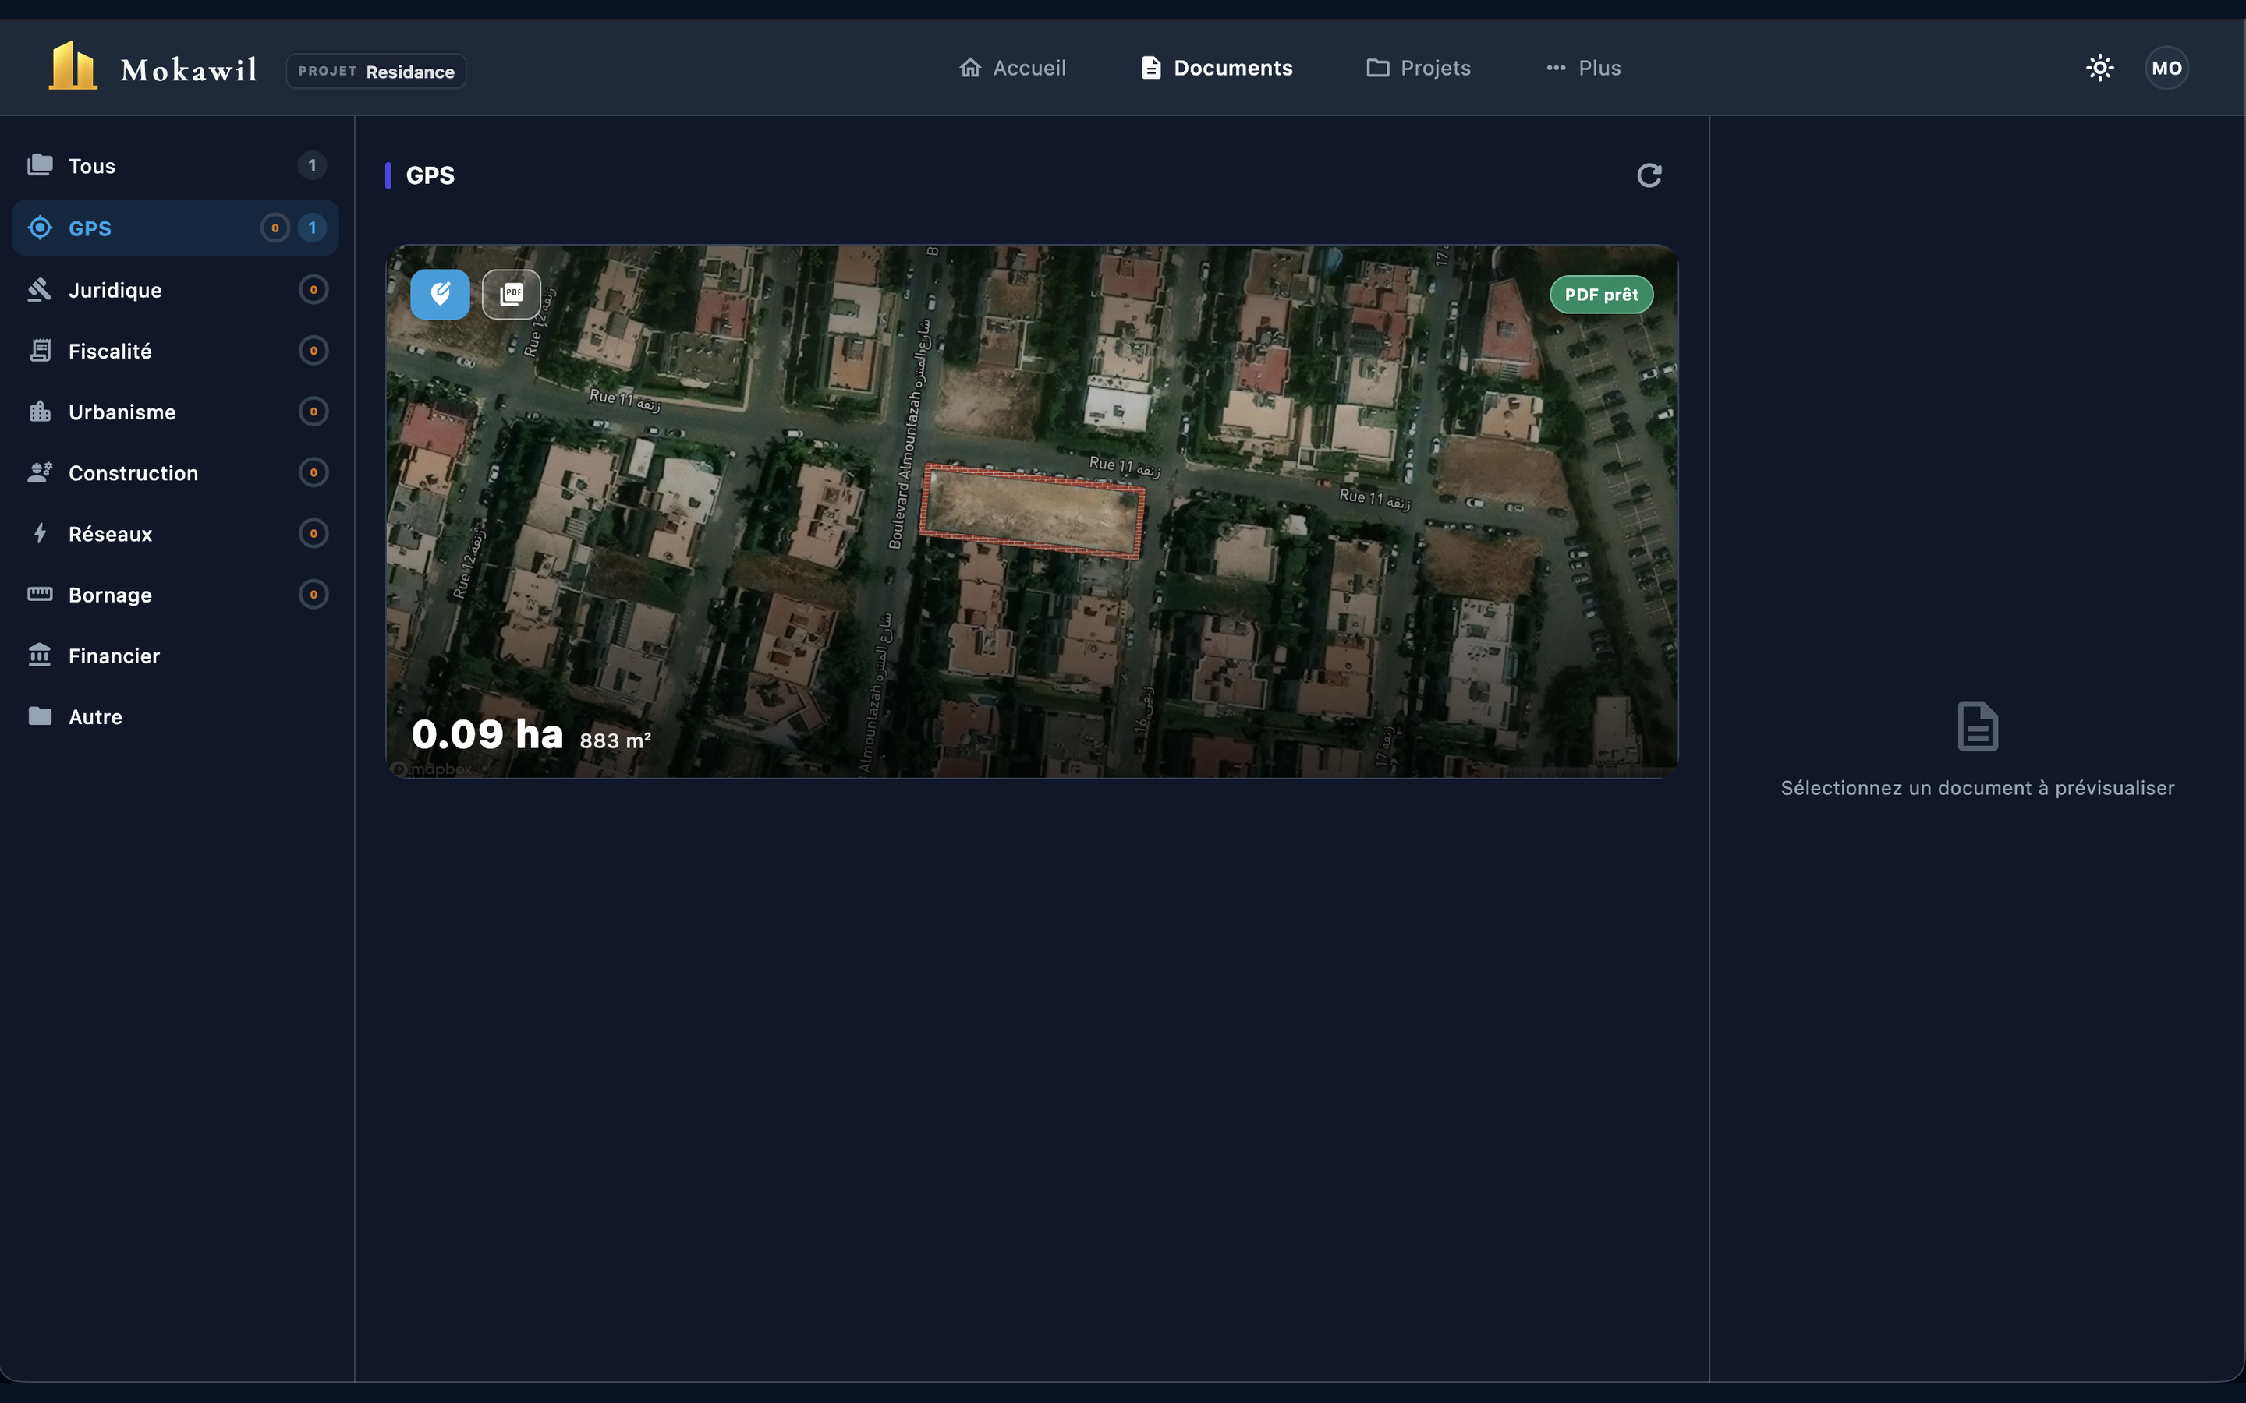Click the PDF prêt status badge
The image size is (2246, 1403).
pos(1601,294)
